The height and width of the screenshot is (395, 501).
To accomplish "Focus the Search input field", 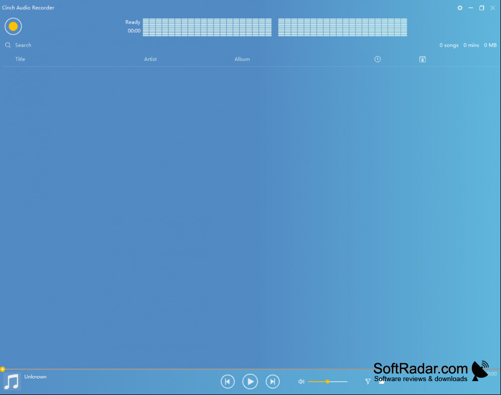I will coord(23,45).
